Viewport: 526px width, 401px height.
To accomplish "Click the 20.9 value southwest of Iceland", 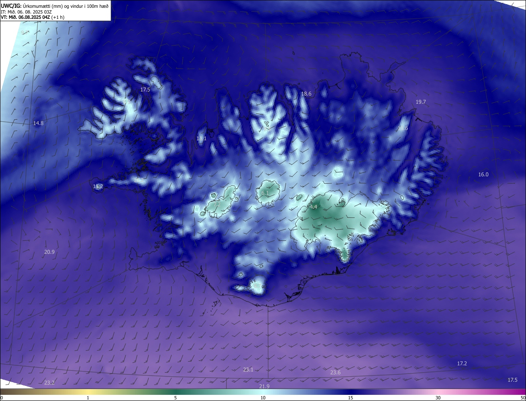I will tap(49, 252).
